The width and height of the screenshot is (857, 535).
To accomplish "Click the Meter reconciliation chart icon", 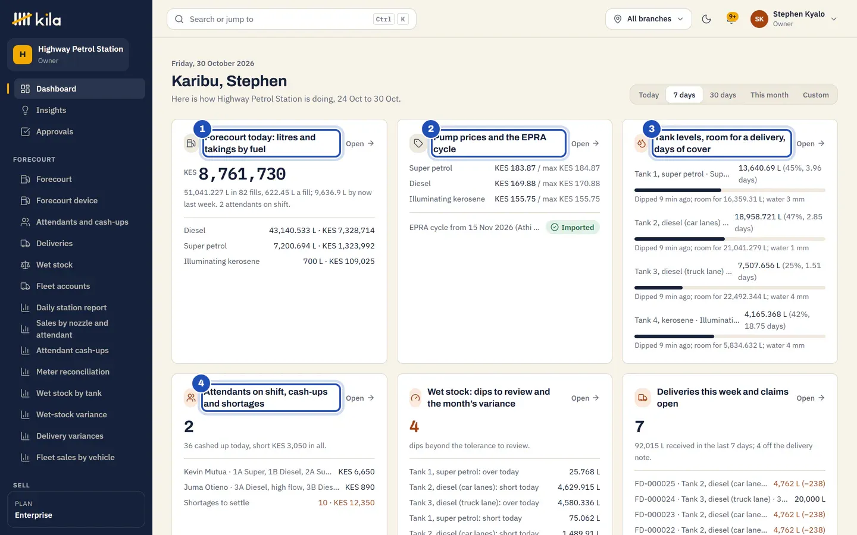I will click(25, 372).
